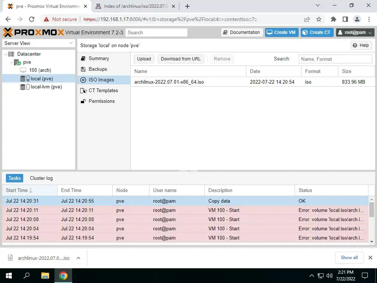Open a new browser tab with the plus icon
The width and height of the screenshot is (377, 283).
pyautogui.click(x=187, y=6)
